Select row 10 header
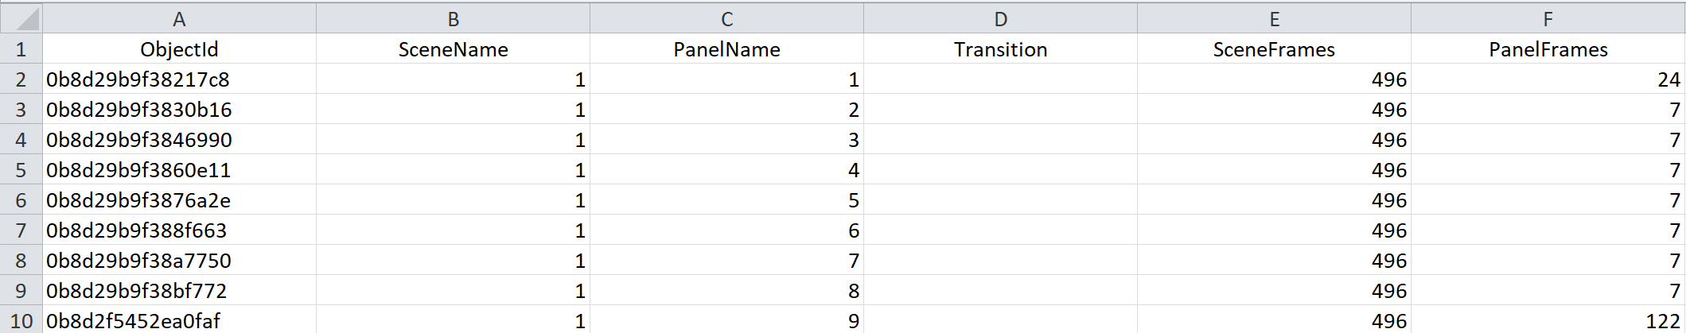The height and width of the screenshot is (333, 1686). coord(21,321)
